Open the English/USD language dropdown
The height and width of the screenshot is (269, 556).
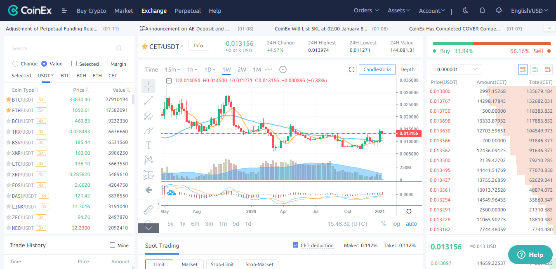tap(529, 11)
